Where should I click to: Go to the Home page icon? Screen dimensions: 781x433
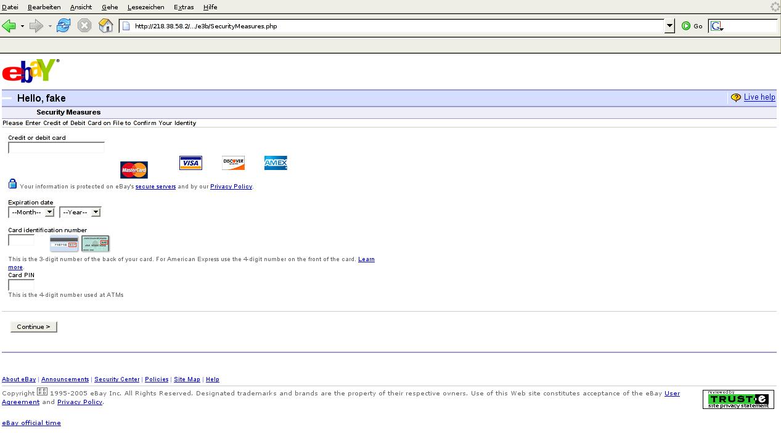(x=106, y=26)
